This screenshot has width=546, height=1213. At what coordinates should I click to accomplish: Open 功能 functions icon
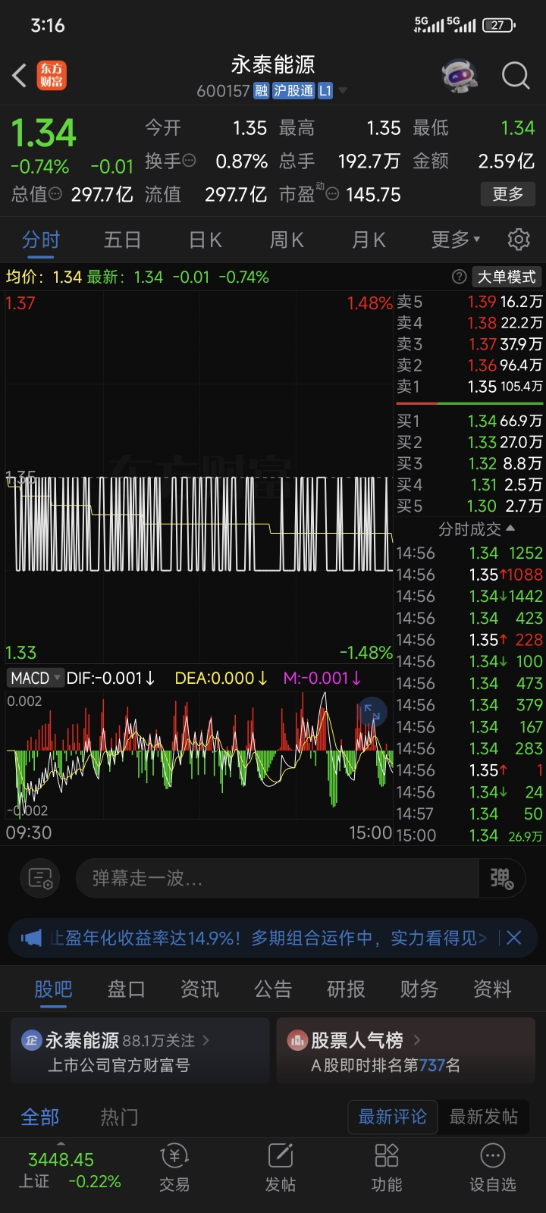pos(387,1168)
